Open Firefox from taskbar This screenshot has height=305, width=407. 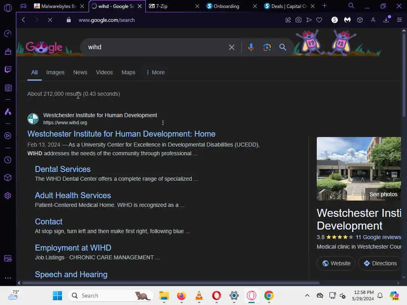pos(181,295)
